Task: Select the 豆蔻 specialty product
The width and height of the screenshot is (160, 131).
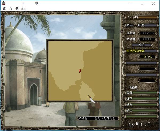Action: tap(141, 93)
